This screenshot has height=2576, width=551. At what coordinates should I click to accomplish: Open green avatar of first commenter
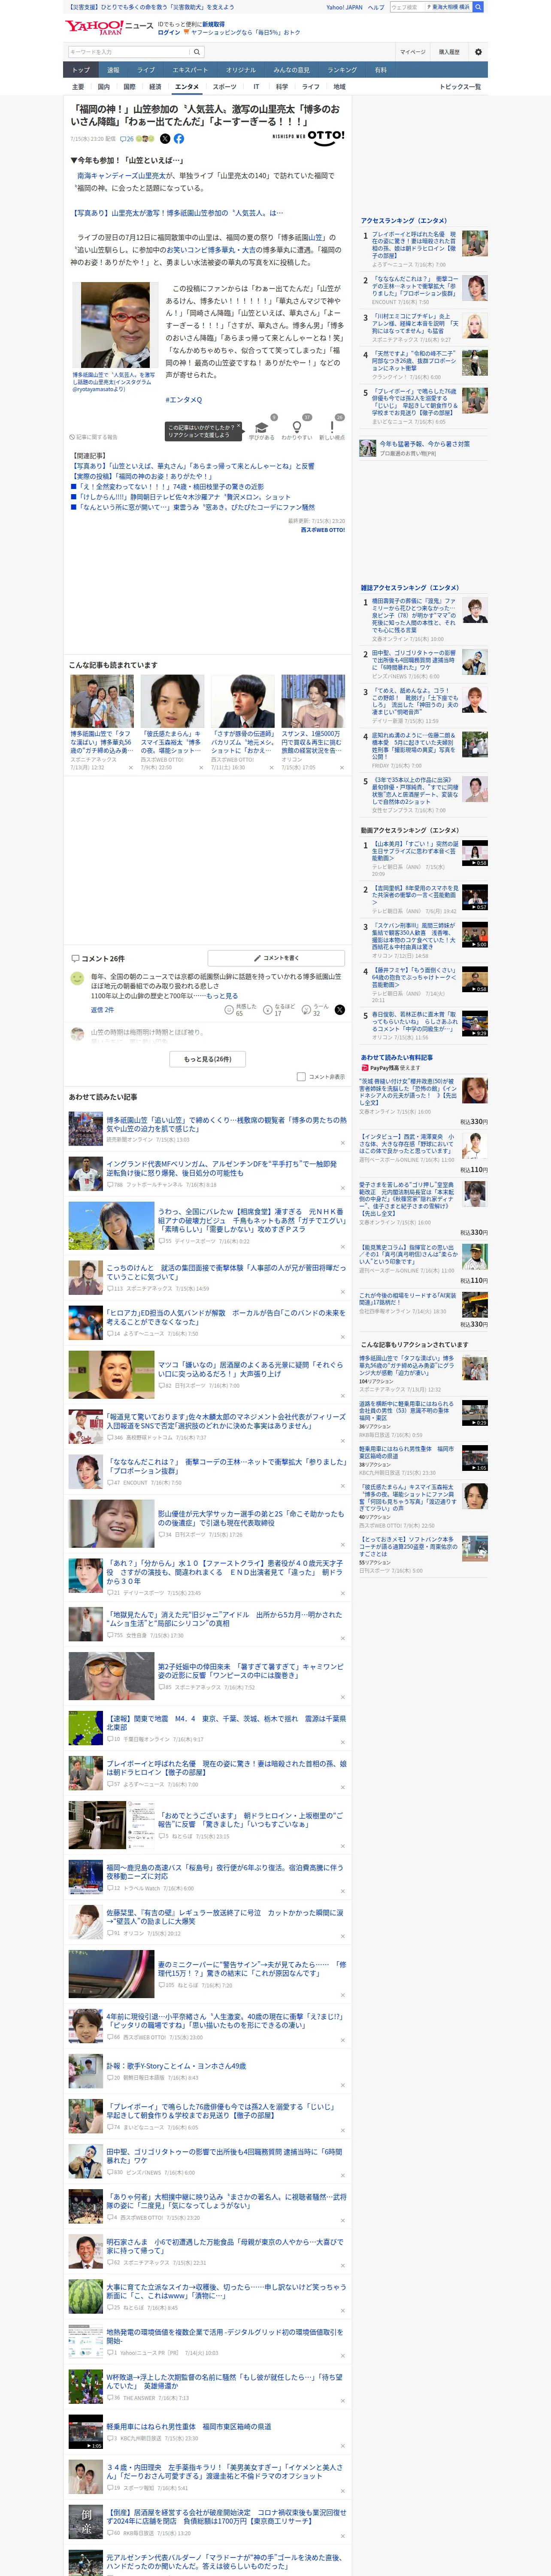click(77, 978)
